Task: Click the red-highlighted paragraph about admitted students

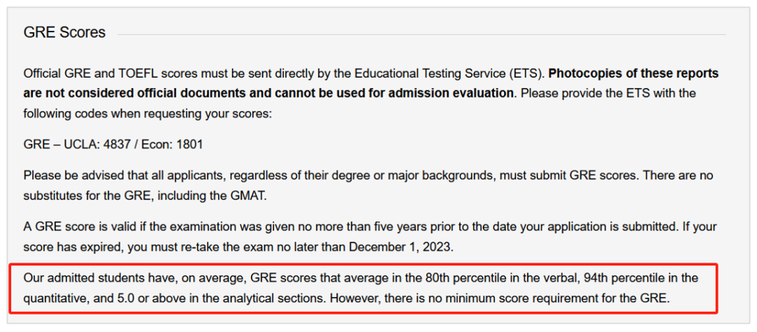Action: (x=363, y=289)
